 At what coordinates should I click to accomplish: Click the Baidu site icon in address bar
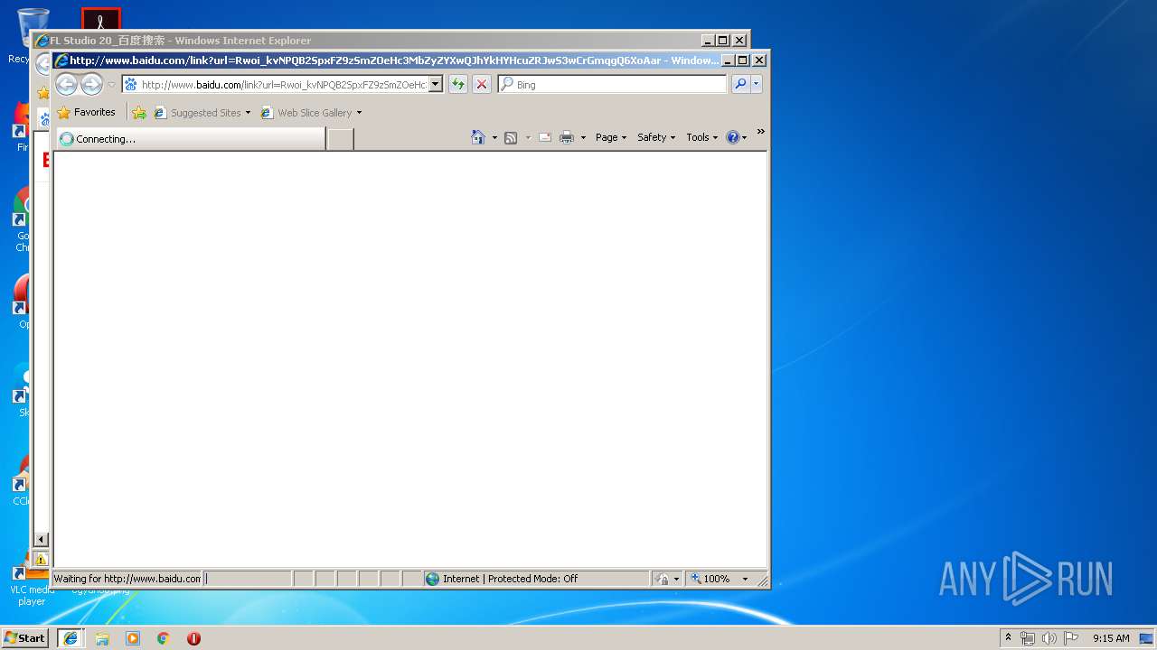pyautogui.click(x=130, y=85)
